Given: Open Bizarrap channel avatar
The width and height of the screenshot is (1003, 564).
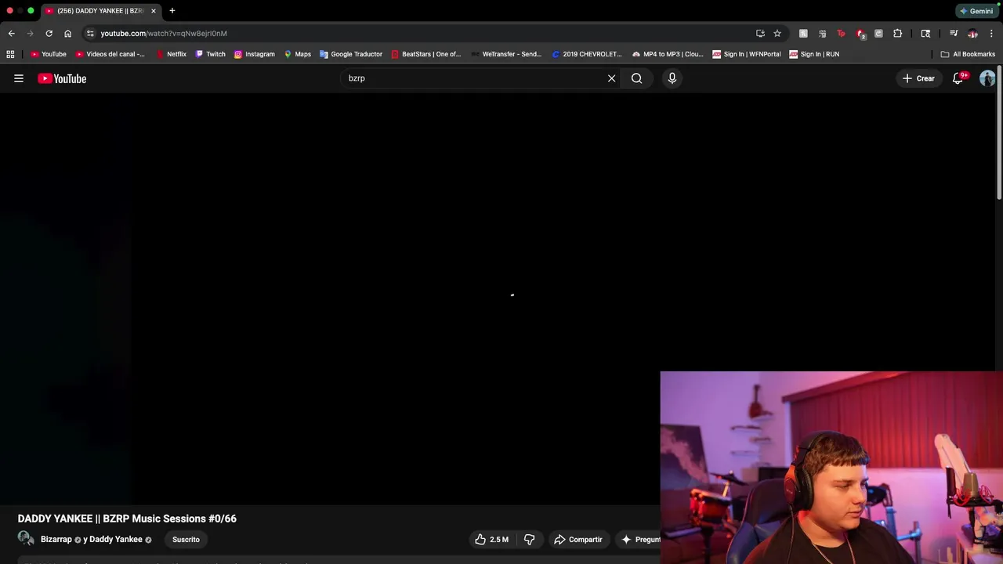Looking at the screenshot, I should click(x=26, y=539).
